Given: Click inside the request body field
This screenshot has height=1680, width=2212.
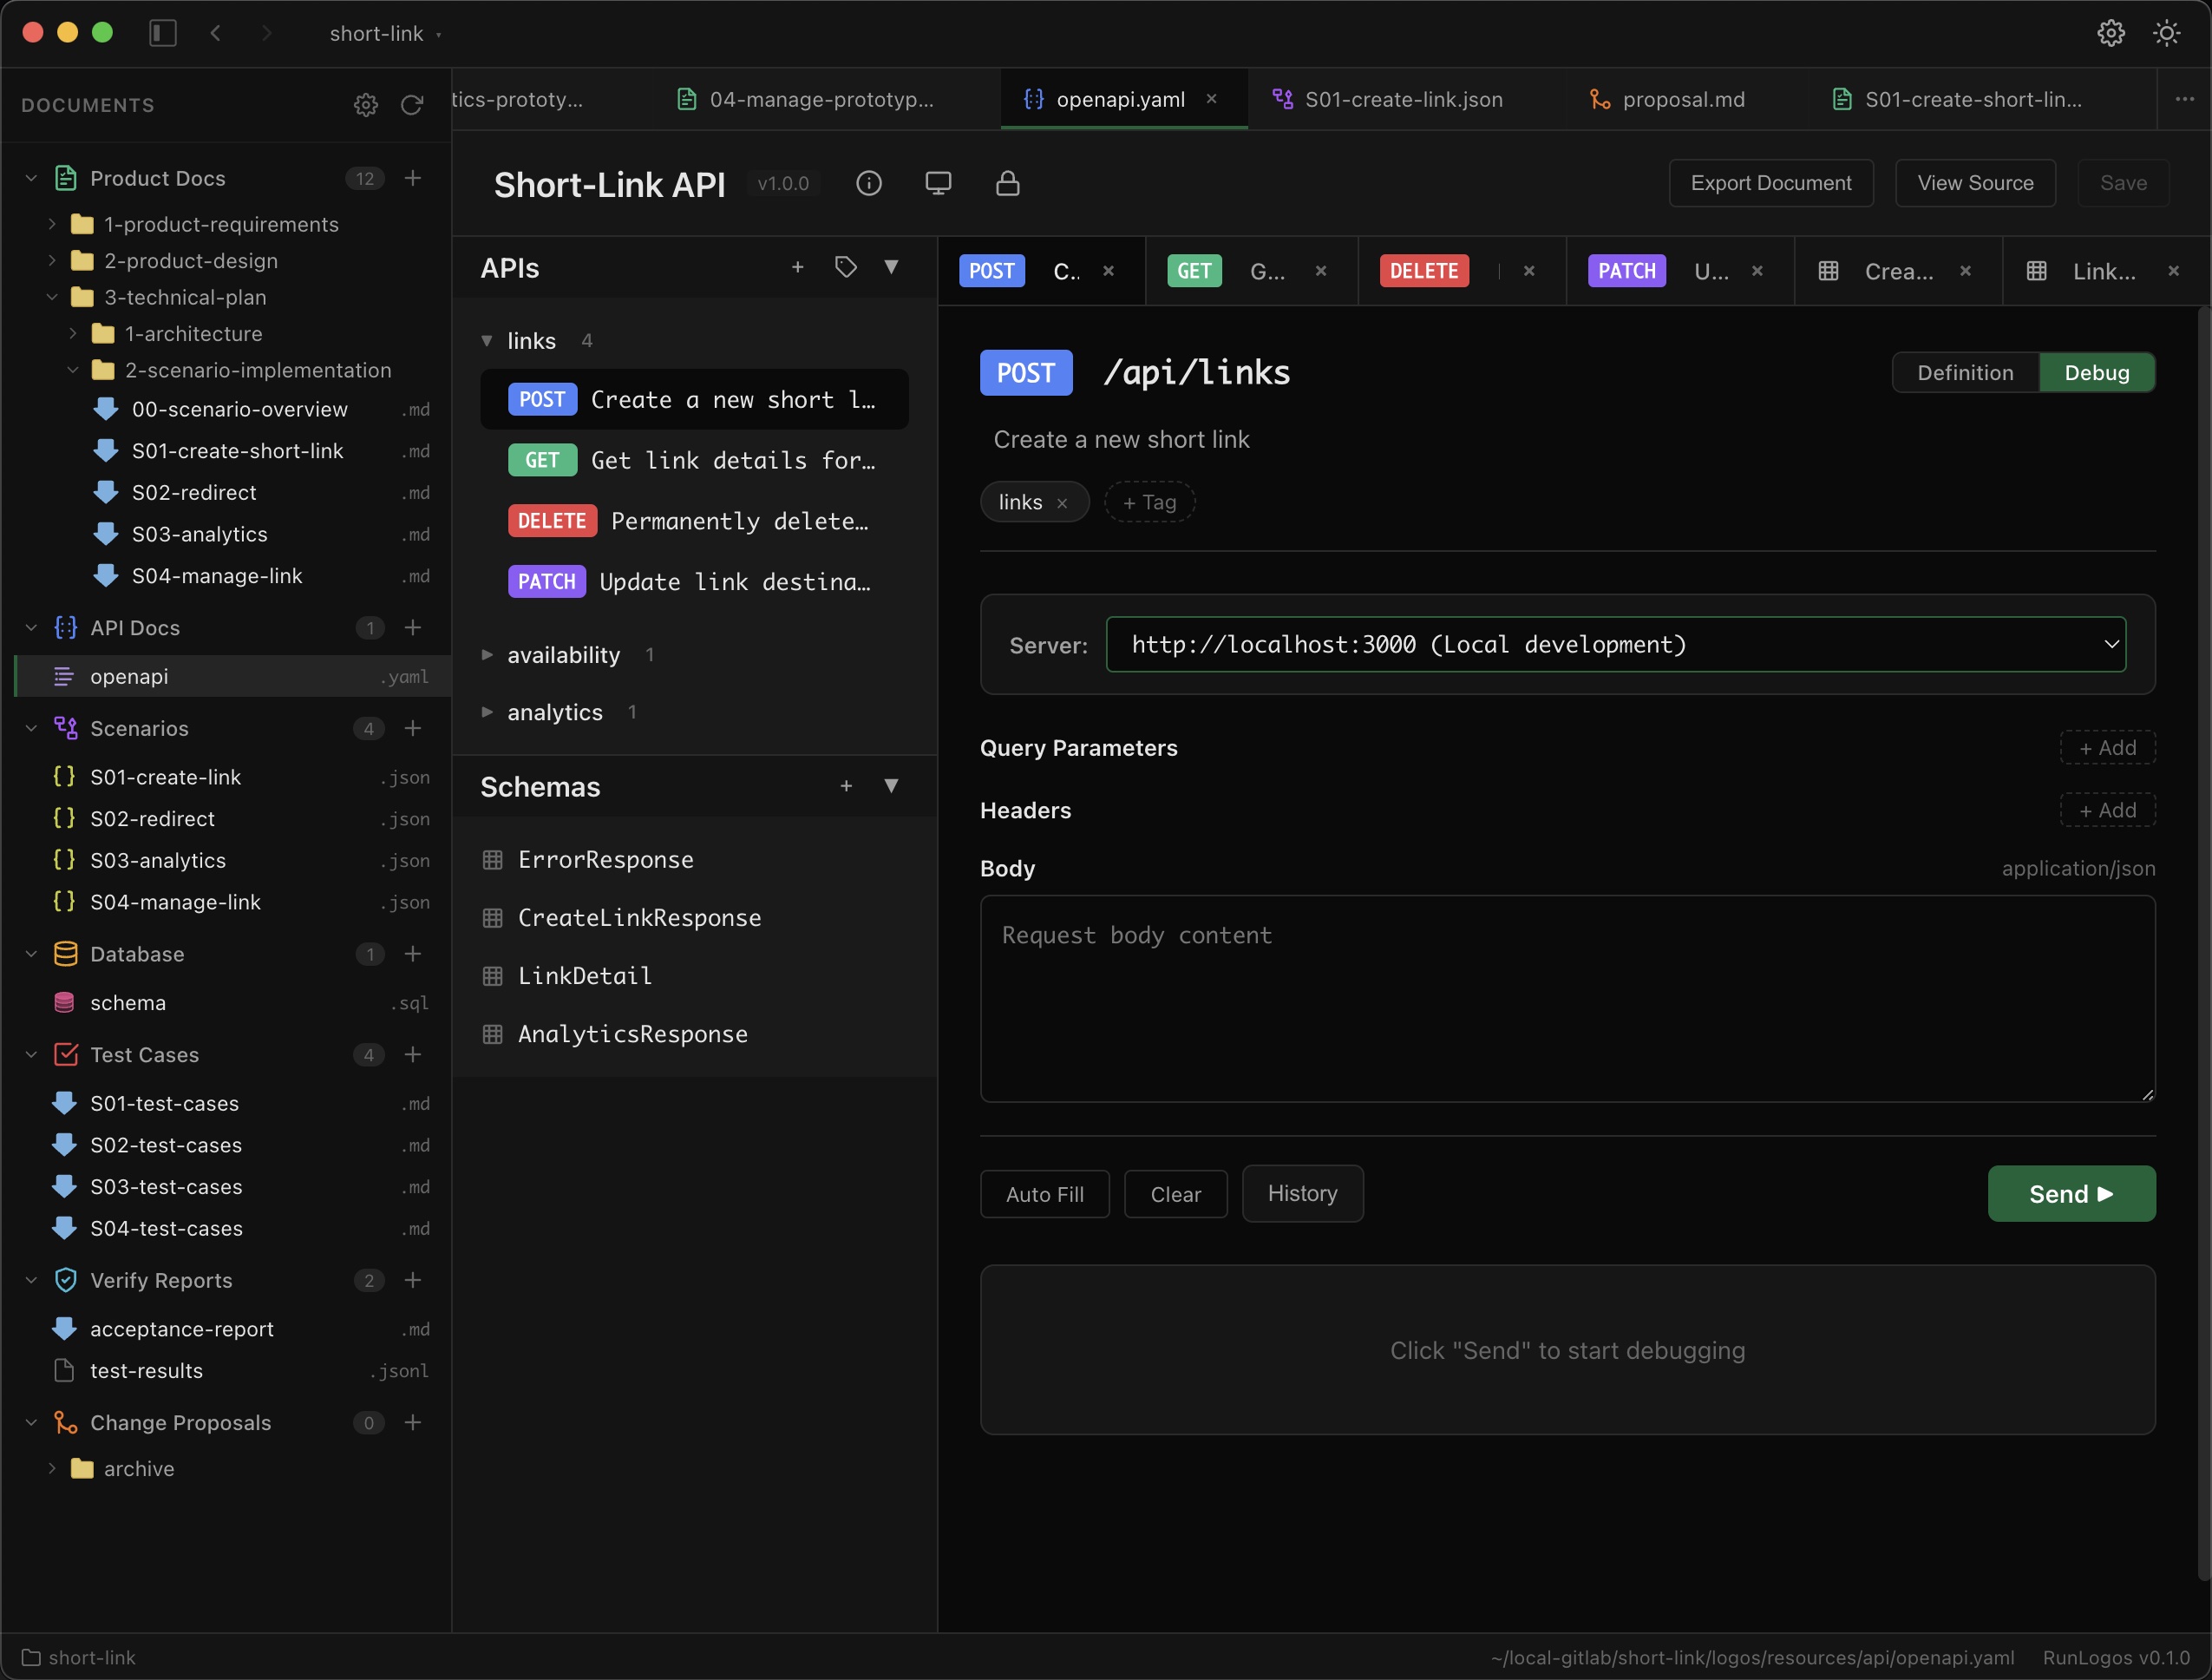Looking at the screenshot, I should [x=1566, y=1001].
